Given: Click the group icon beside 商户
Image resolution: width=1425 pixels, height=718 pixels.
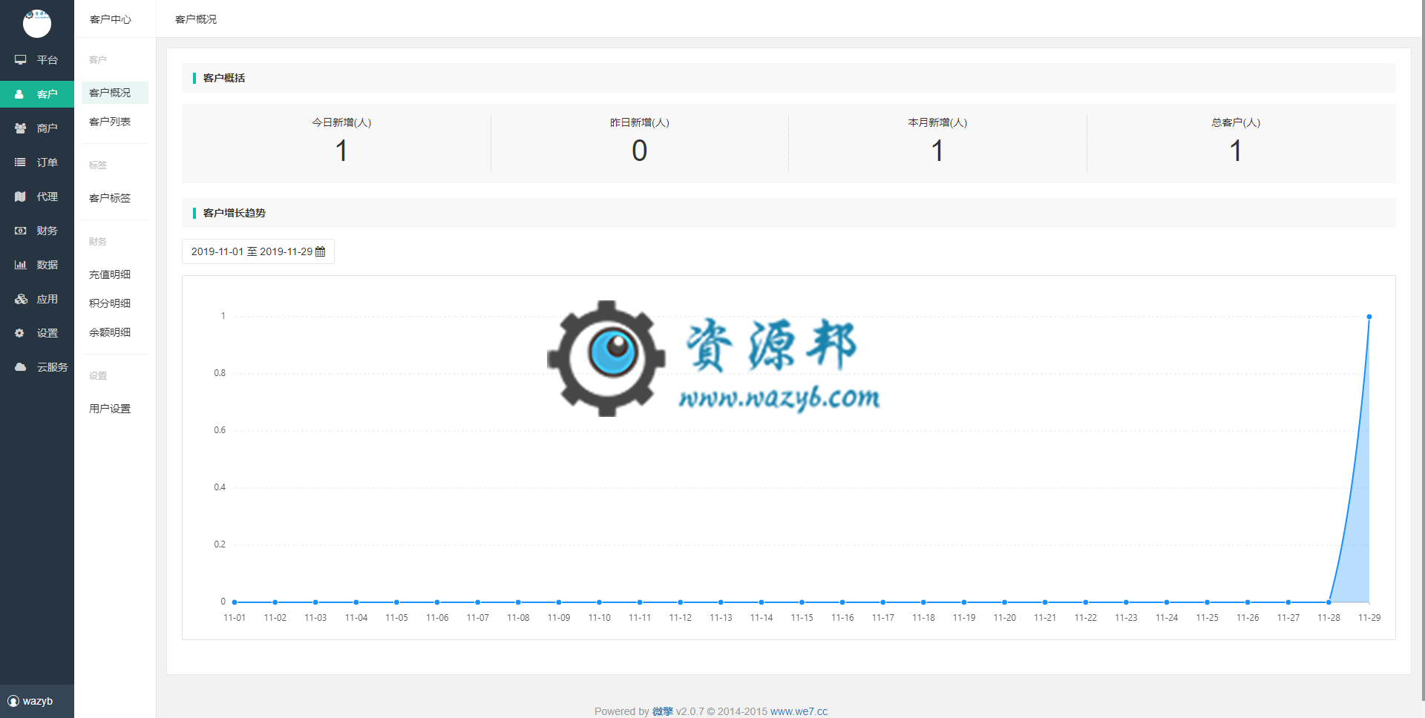Looking at the screenshot, I should point(20,128).
